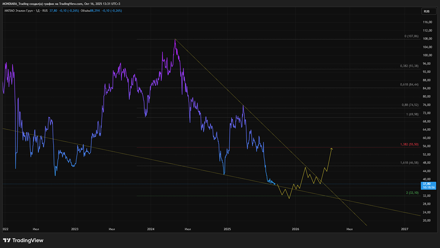Click the chart peak at the 107,86 level

click(x=175, y=40)
